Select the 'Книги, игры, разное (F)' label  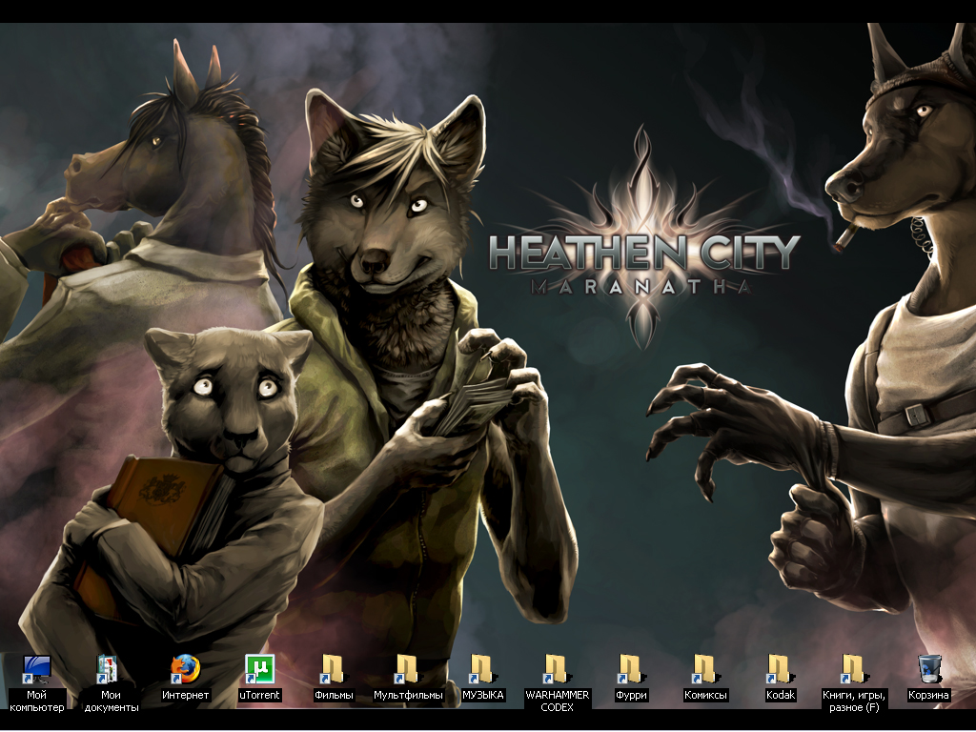click(854, 701)
